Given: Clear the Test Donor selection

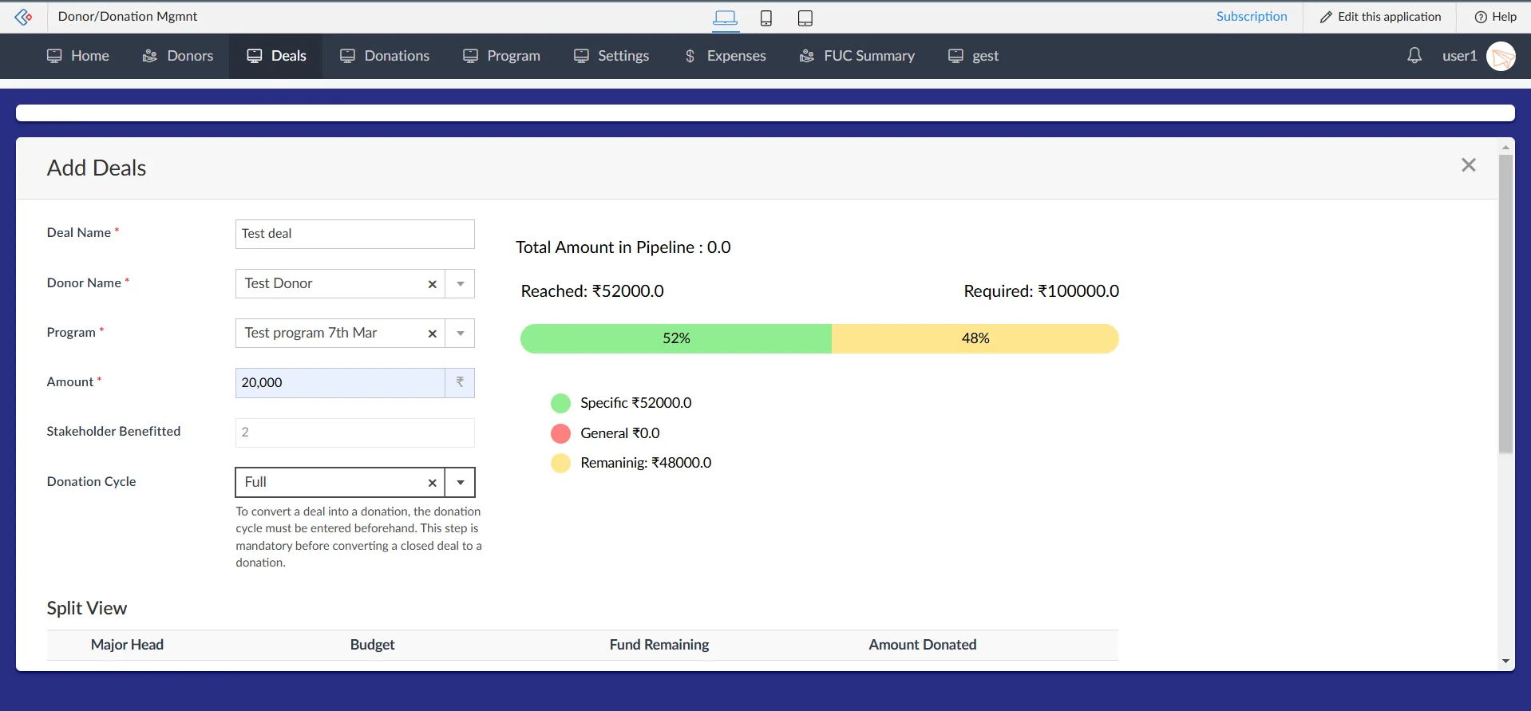Looking at the screenshot, I should pos(432,284).
